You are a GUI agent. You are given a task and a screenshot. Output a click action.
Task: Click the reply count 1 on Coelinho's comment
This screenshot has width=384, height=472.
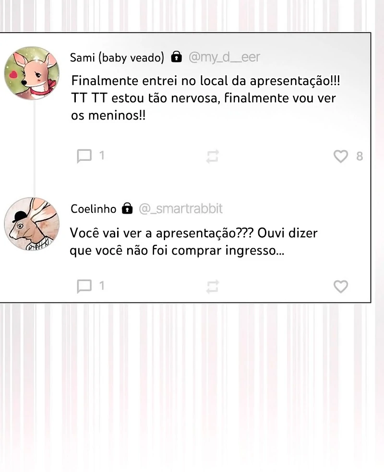(102, 286)
